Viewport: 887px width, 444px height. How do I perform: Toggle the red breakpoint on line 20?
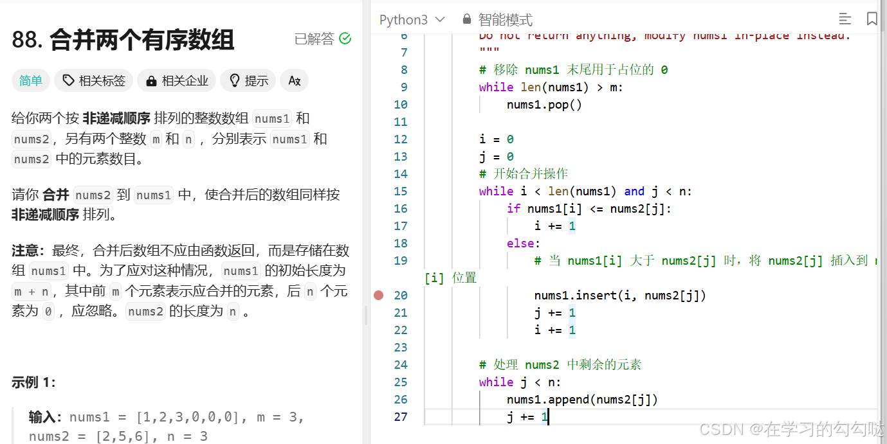379,295
